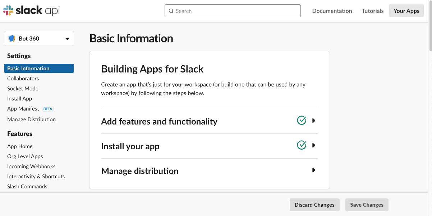Click the green checkmark beside Install your app

point(302,145)
